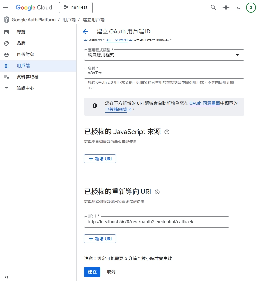The image size is (257, 281).
Task: Click the 建立用戶端 breadcrumb
Action: (93, 20)
